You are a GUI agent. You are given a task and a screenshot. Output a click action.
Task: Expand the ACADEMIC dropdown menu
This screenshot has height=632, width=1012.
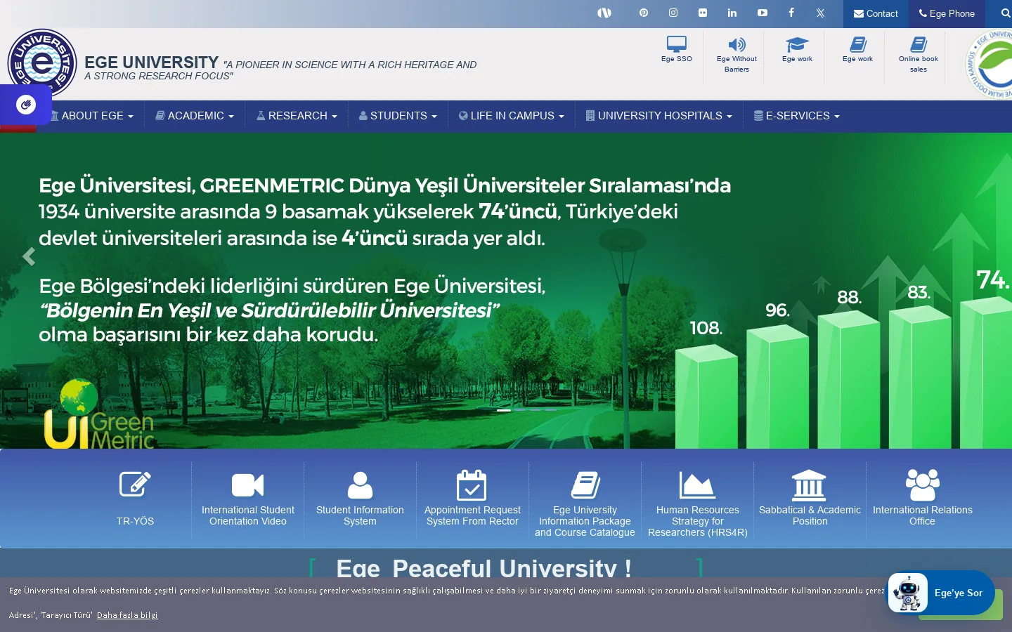click(195, 116)
